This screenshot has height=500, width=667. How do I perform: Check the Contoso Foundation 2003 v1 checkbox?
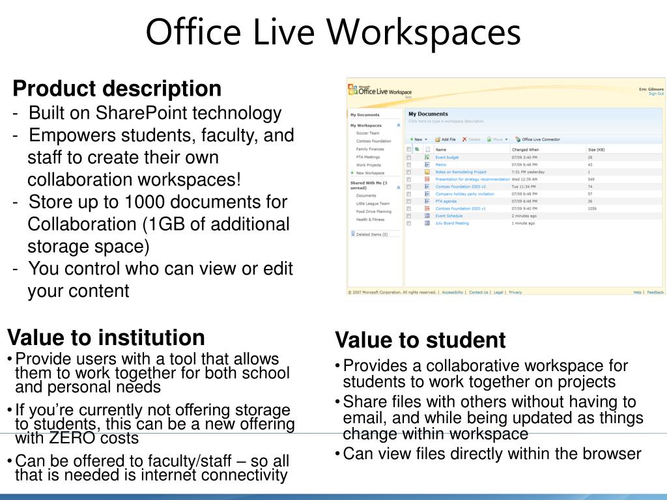coord(409,209)
